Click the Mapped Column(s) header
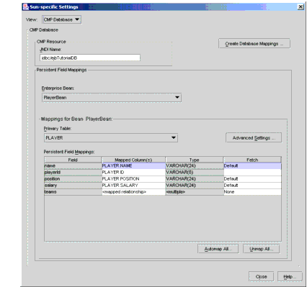This screenshot has width=307, height=287. click(133, 160)
